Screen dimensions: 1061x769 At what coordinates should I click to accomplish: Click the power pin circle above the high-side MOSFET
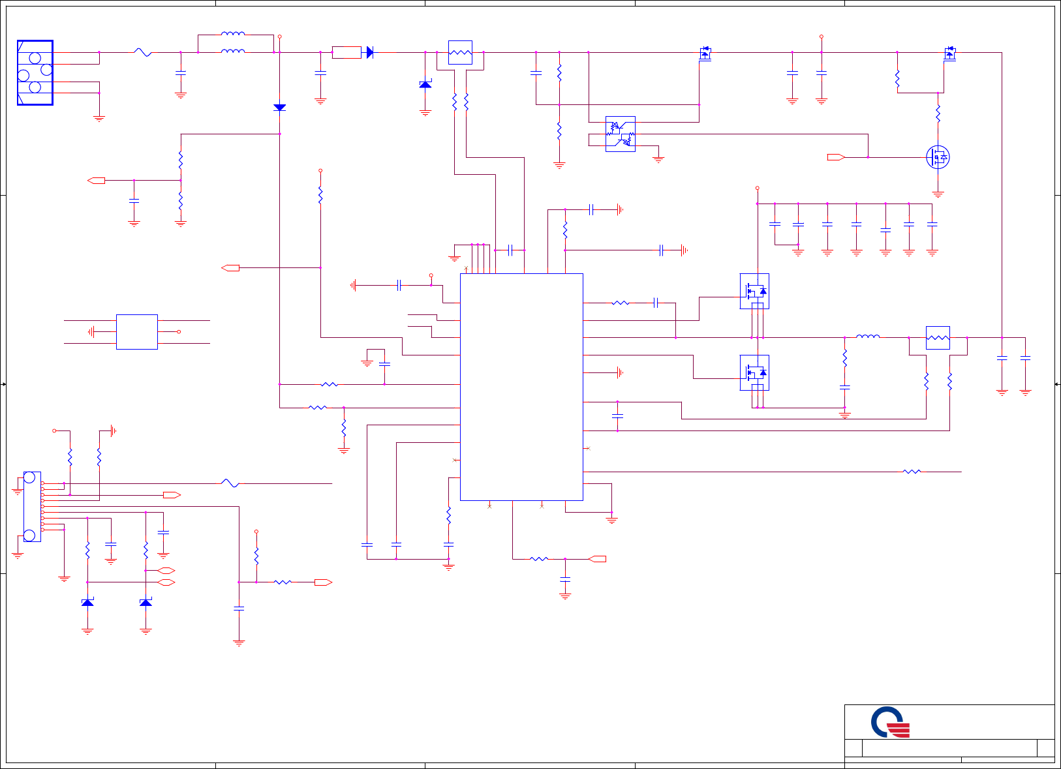(x=757, y=188)
